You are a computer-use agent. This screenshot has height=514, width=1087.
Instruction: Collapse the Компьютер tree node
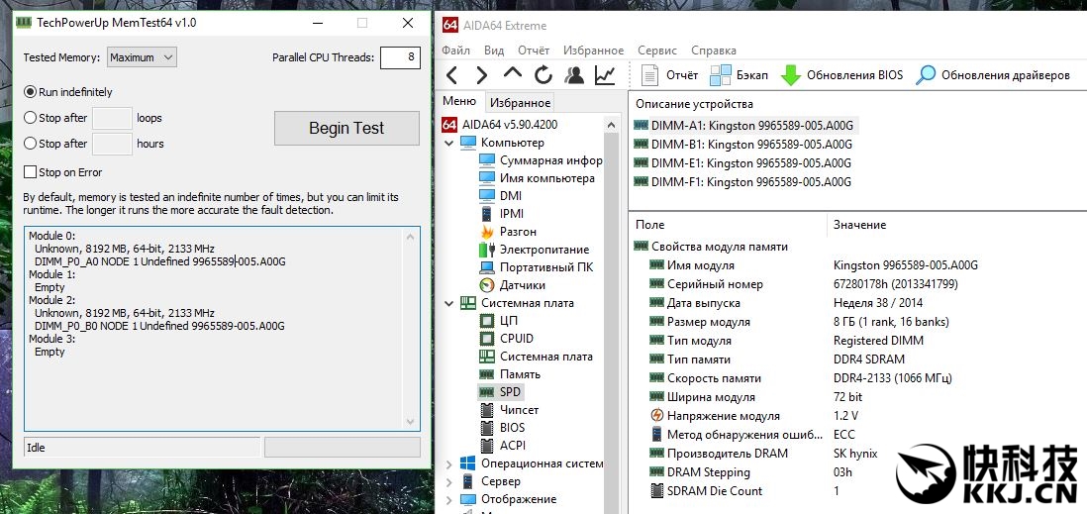pos(448,143)
